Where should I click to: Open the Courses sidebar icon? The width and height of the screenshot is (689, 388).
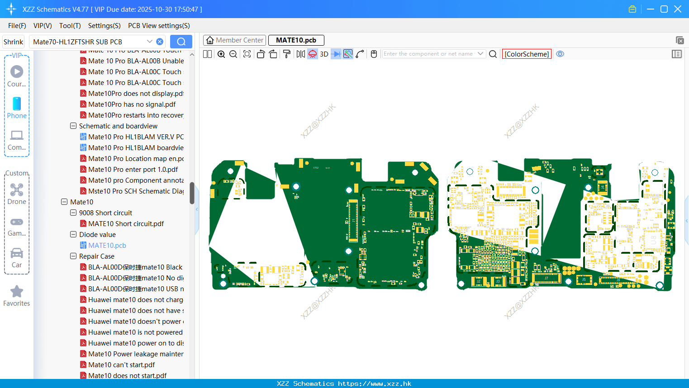(x=17, y=76)
